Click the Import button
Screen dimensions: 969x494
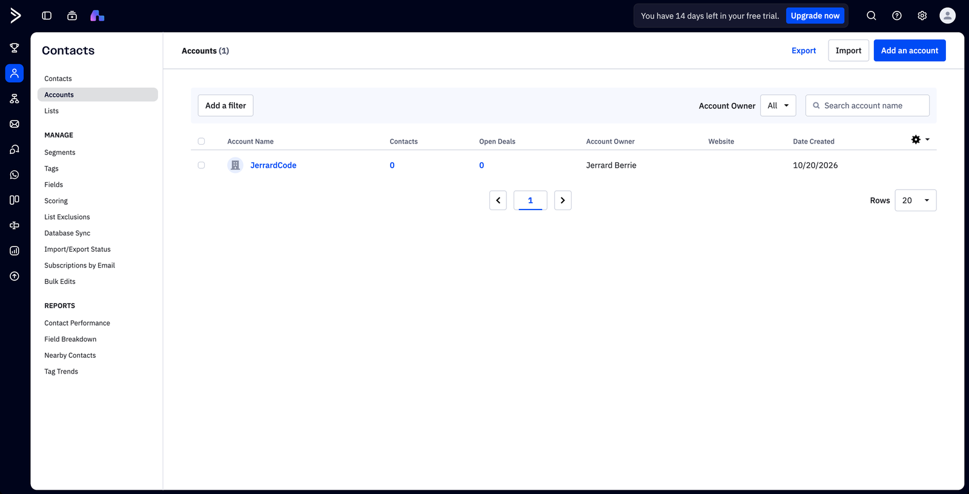click(848, 51)
